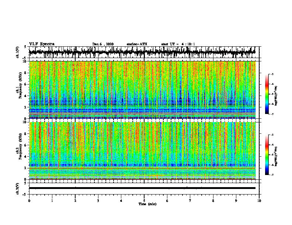Click the "-3" label on ch.2 color scale
Screen dimensions: 292x225
[x=272, y=135]
